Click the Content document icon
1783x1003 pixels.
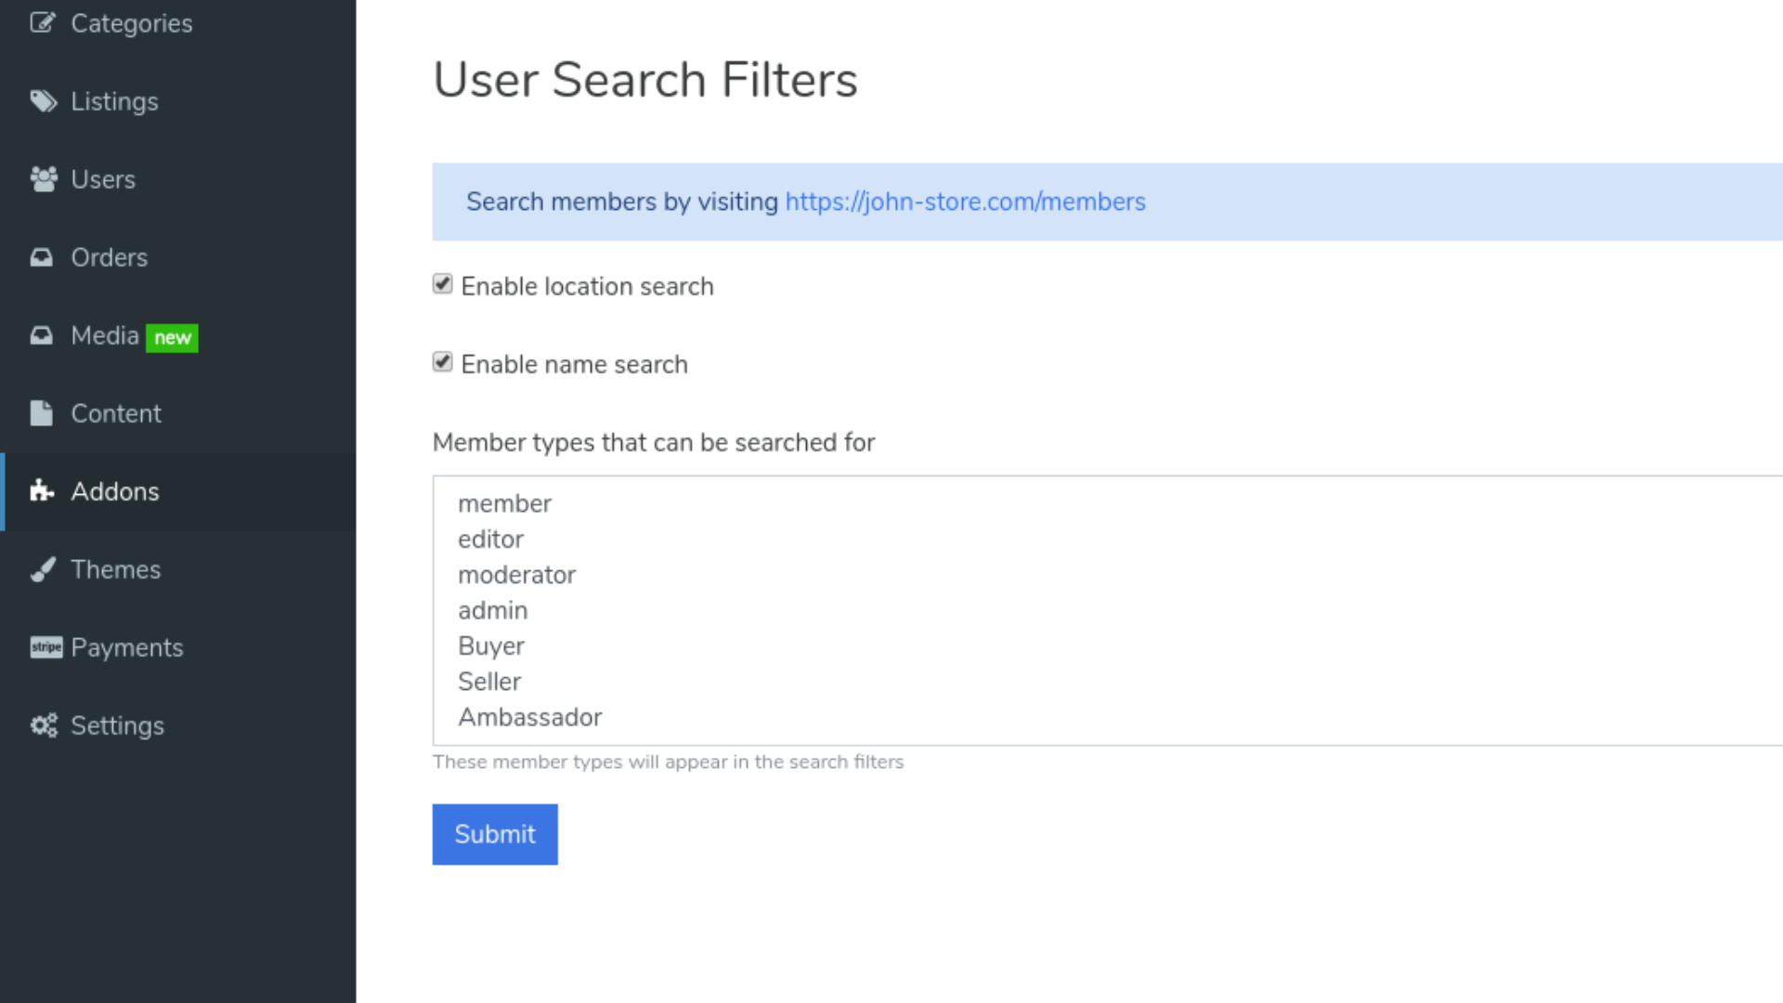tap(42, 413)
